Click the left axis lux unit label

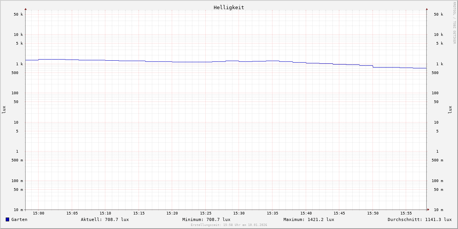click(4, 110)
